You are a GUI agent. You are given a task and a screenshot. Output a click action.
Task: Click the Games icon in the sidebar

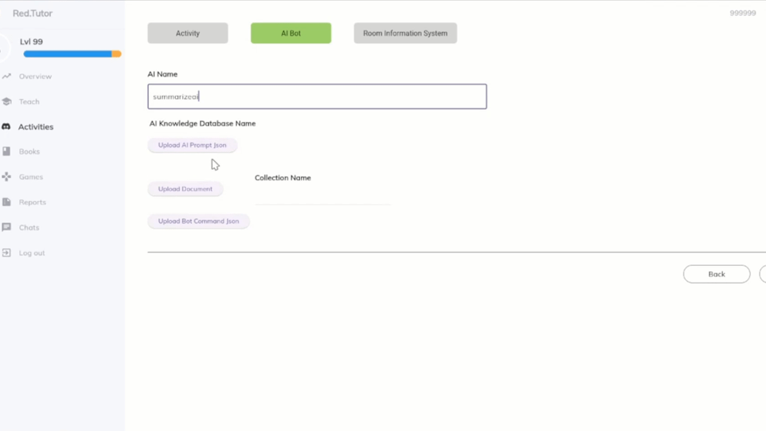[6, 177]
